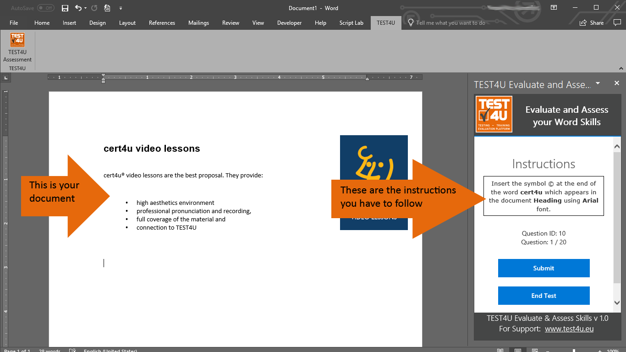The height and width of the screenshot is (352, 626).
Task: Click the "Evaluate and Assess your Word Skills" banner
Action: (x=567, y=115)
